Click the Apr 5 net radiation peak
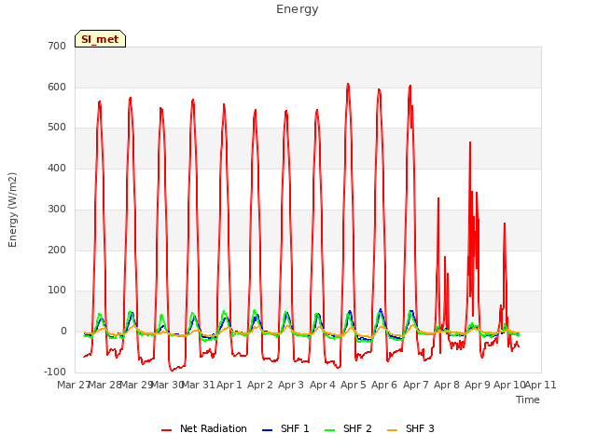This screenshot has width=597, height=447. pos(348,85)
